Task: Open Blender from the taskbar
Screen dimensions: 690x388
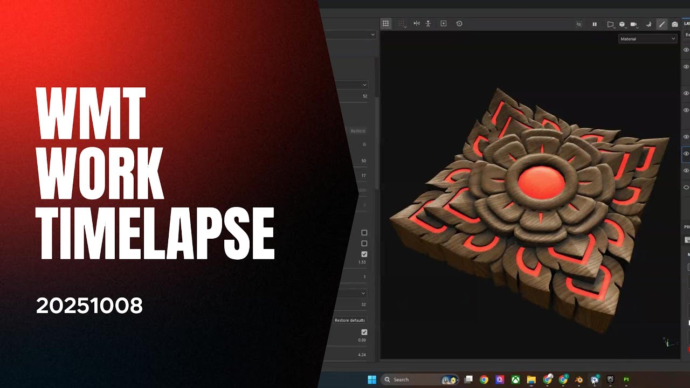Action: (579, 379)
